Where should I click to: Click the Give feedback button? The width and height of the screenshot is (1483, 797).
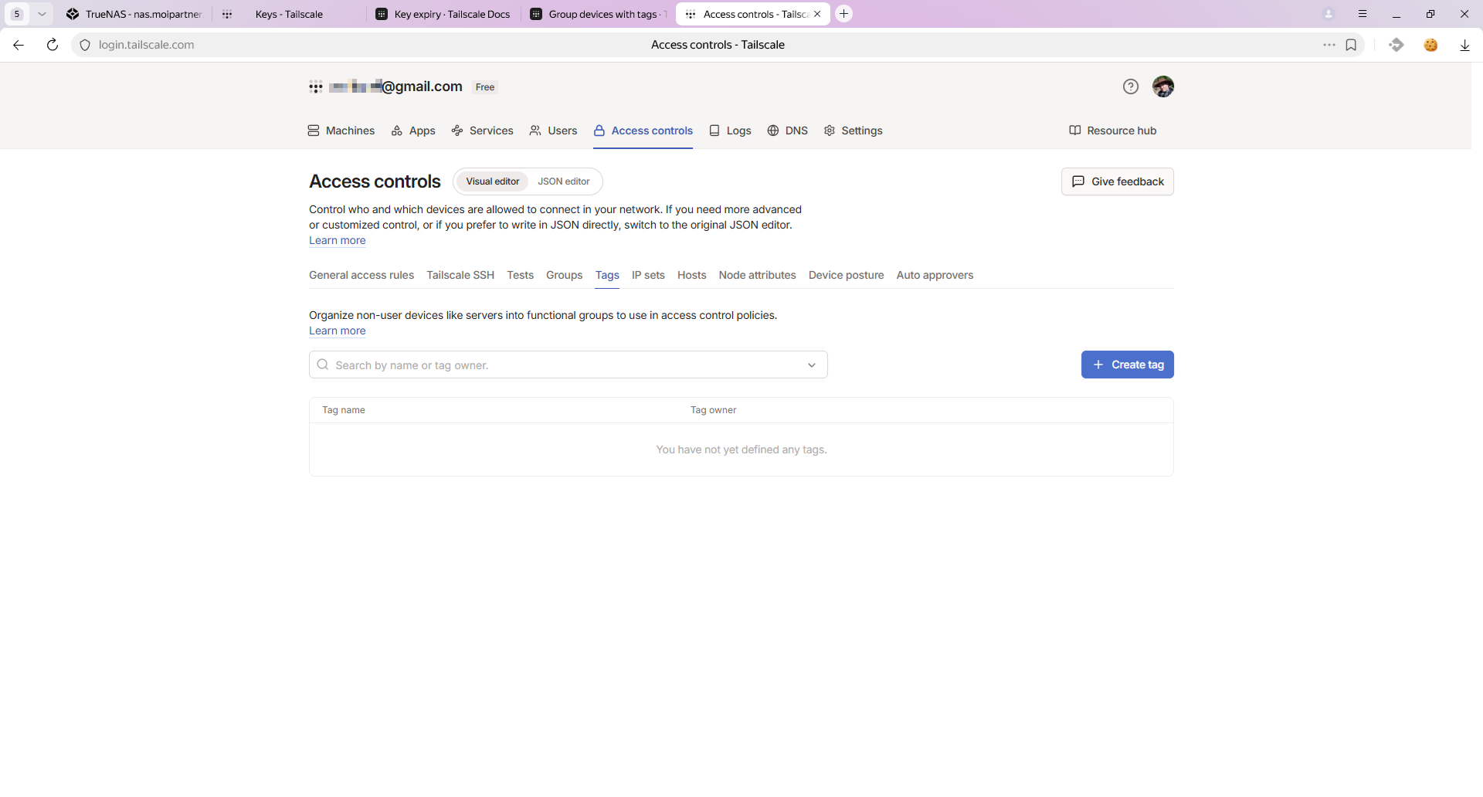click(1117, 181)
